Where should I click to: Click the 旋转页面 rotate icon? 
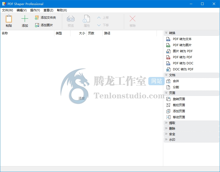pos(168,99)
